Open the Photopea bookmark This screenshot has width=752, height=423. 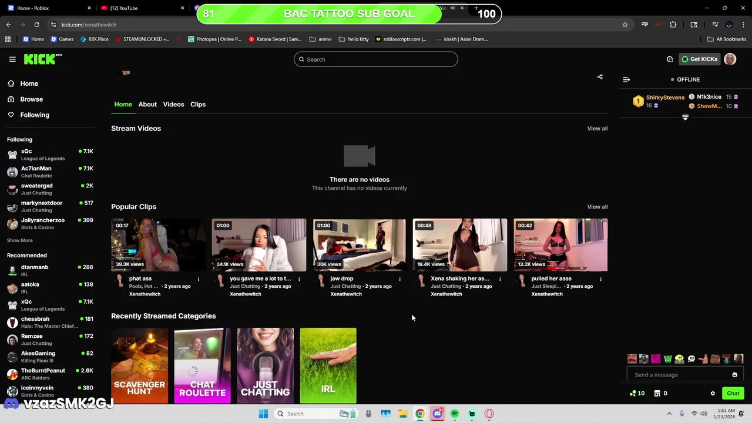click(214, 39)
